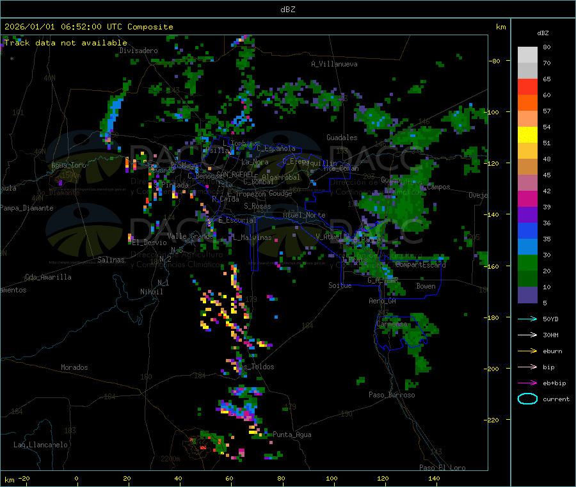This screenshot has height=487, width=576.
Task: Click the Paso_Barroso place label
Action: (392, 395)
